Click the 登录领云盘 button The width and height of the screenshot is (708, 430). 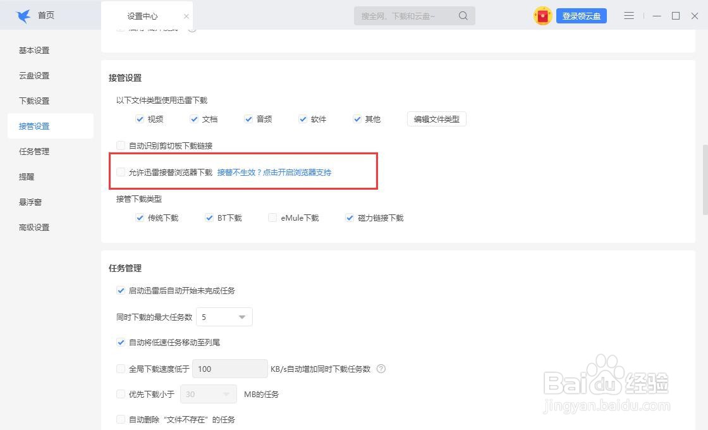click(x=581, y=16)
